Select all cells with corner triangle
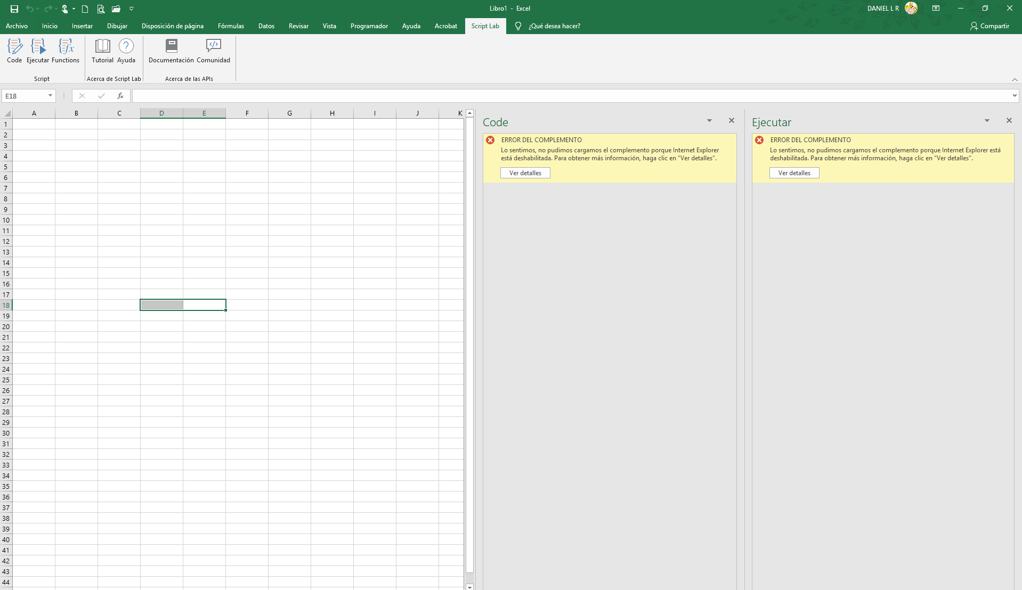Viewport: 1022px width, 590px height. [x=7, y=113]
